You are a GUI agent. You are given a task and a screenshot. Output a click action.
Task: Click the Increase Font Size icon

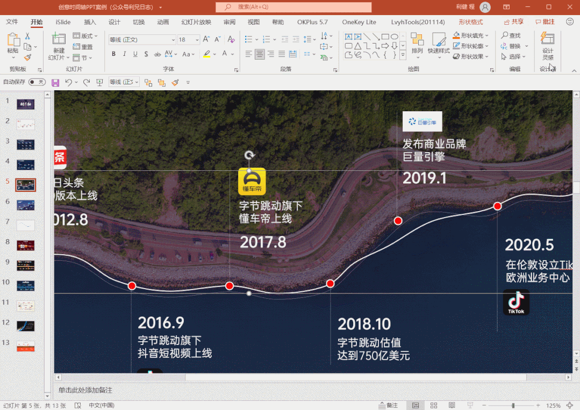(x=206, y=39)
